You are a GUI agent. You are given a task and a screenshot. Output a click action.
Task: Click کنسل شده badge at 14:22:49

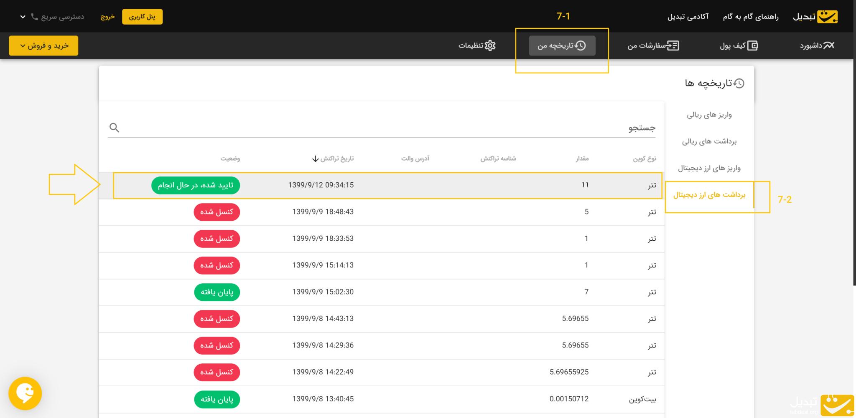click(x=217, y=372)
